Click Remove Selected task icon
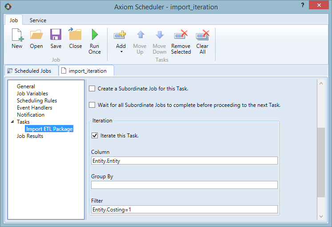This screenshot has width=332, height=227. [181, 35]
